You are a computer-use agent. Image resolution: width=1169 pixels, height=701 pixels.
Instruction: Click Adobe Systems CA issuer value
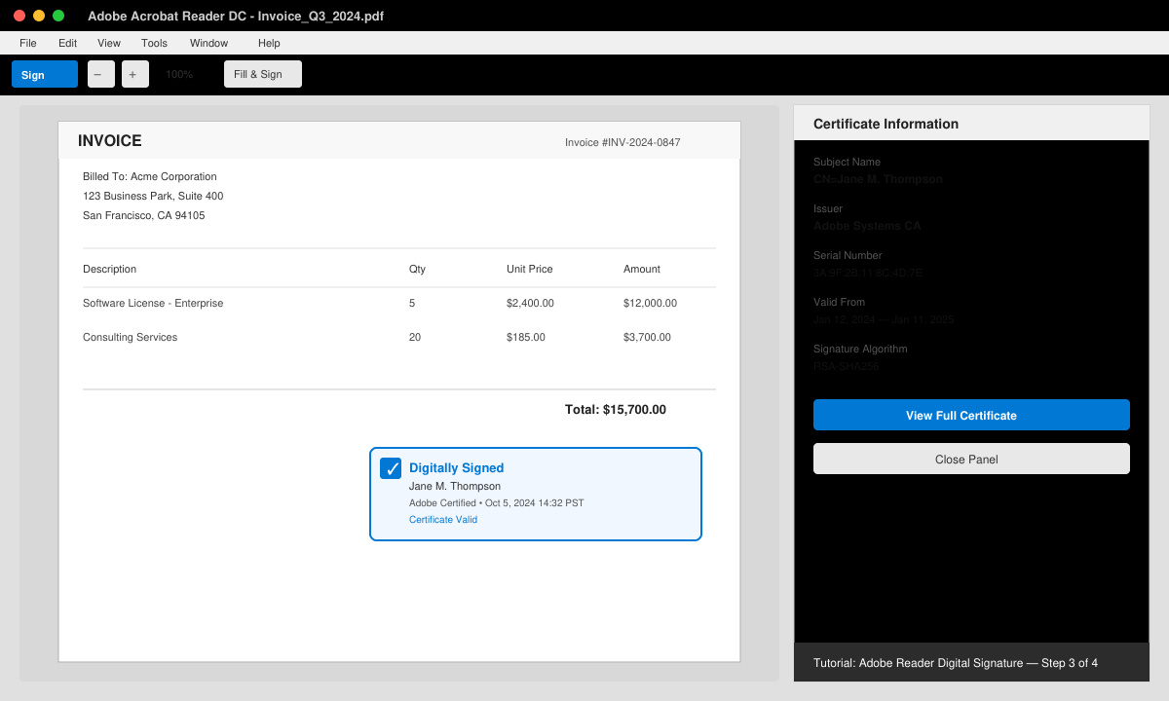point(867,226)
